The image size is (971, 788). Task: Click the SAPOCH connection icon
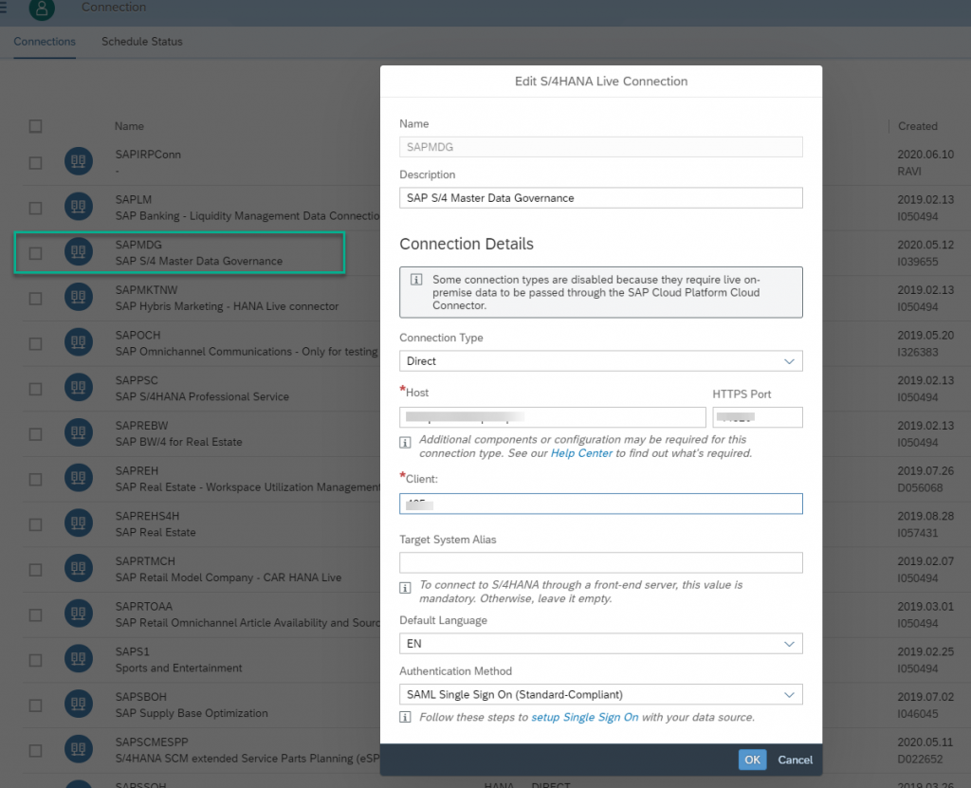click(79, 342)
